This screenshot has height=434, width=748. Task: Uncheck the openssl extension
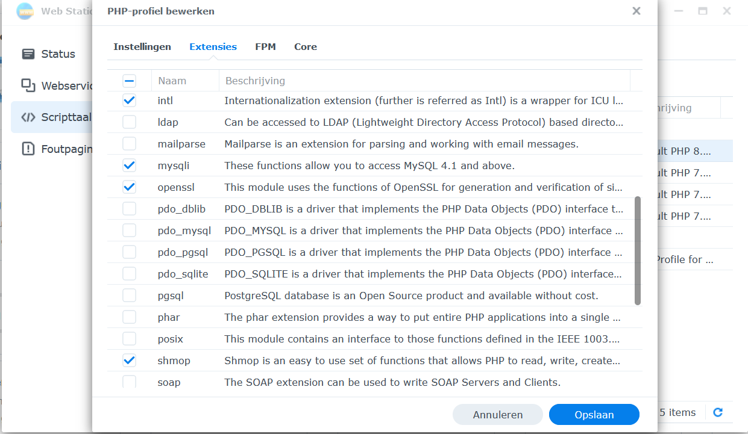[x=129, y=187]
